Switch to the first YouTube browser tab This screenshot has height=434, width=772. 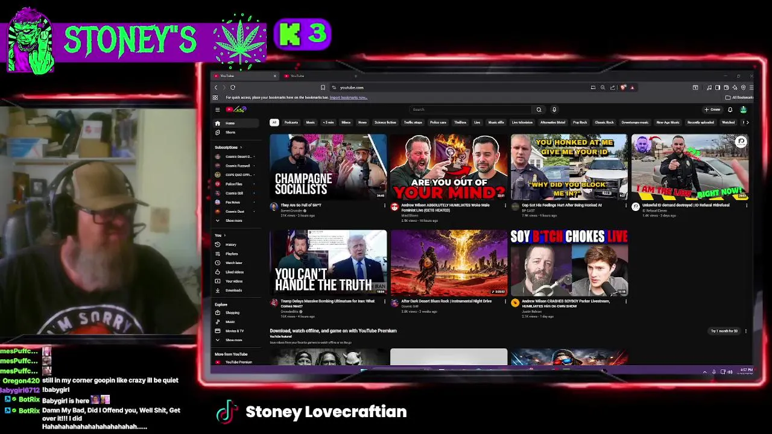(x=244, y=76)
